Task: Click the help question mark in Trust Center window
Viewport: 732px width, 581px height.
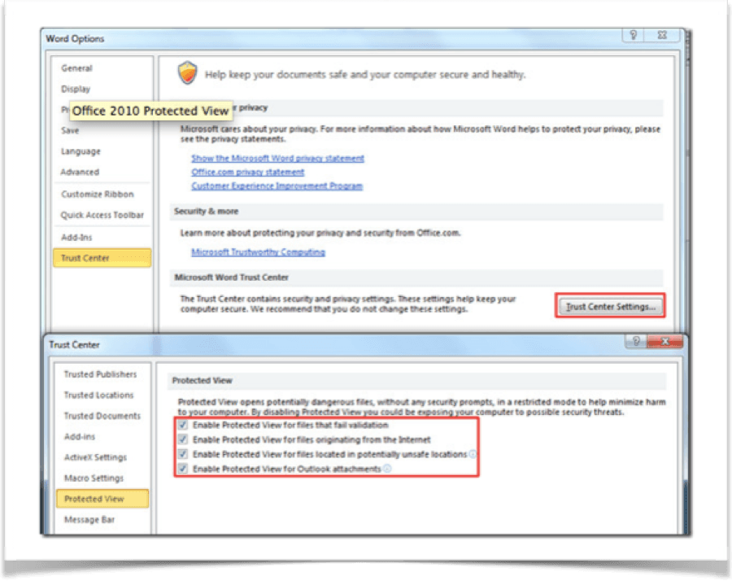Action: click(x=636, y=342)
